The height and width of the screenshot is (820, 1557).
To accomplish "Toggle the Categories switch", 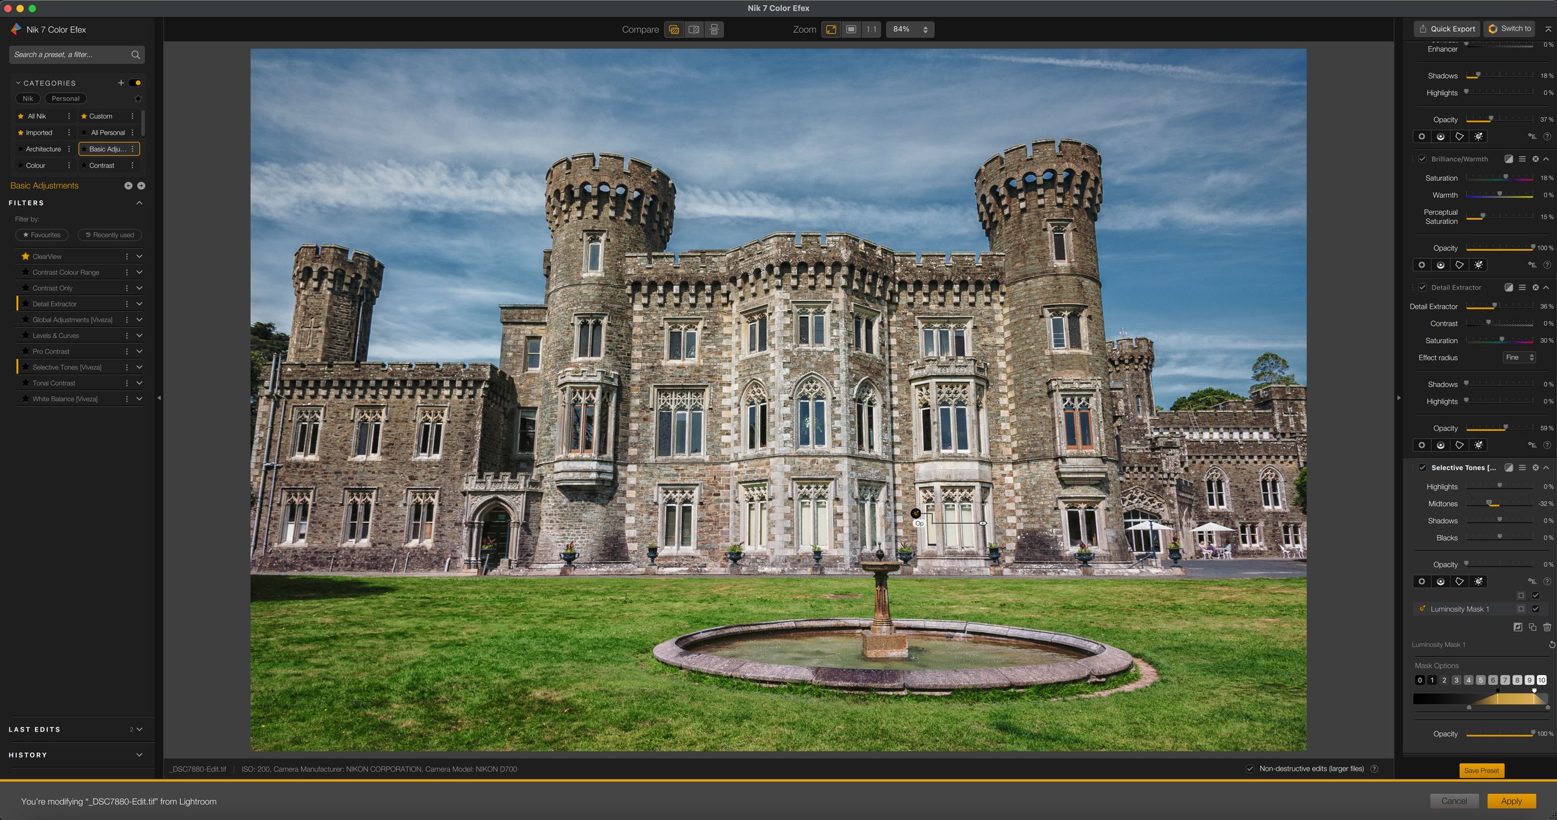I will point(135,83).
